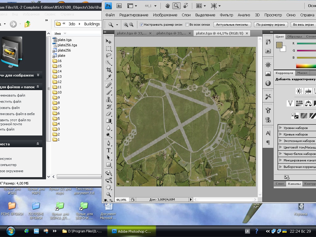Select the Crop tool
This screenshot has width=316, height=237.
click(x=109, y=70)
